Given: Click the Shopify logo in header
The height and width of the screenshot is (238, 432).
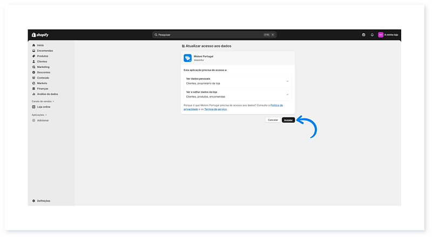Looking at the screenshot, I should (x=40, y=34).
